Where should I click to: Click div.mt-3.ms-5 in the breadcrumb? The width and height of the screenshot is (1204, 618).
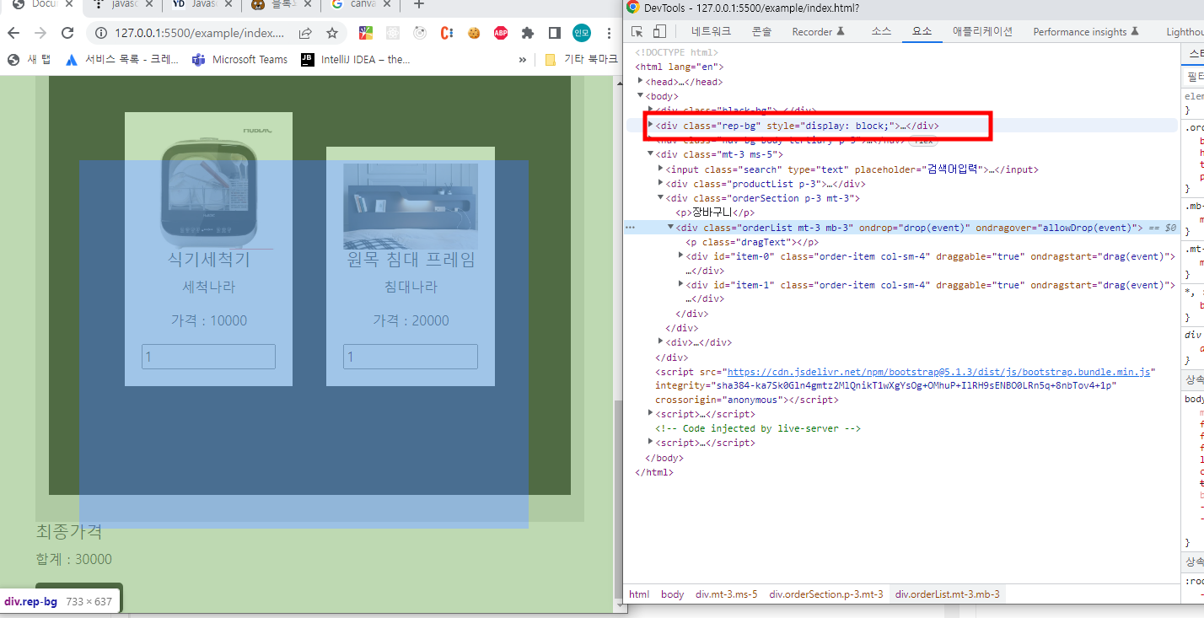click(726, 594)
